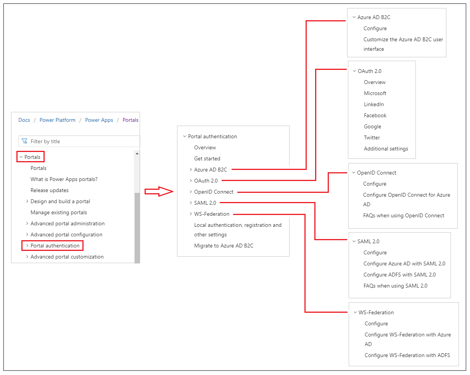Open the Docs breadcrumb link
470x375 pixels.
(24, 120)
